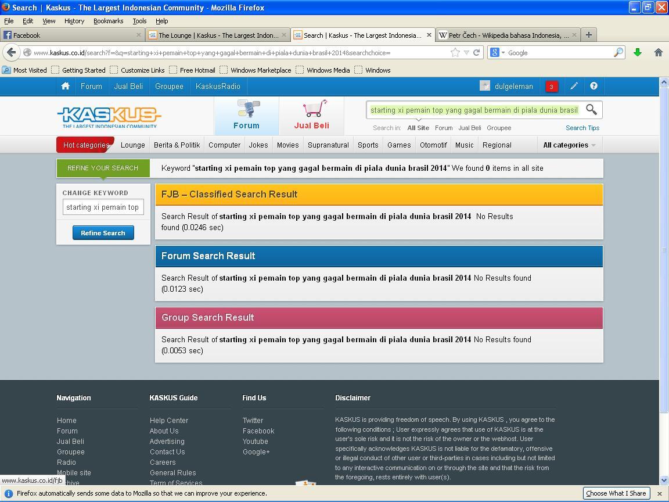Open the Jual Beli shopping cart section

[x=311, y=116]
